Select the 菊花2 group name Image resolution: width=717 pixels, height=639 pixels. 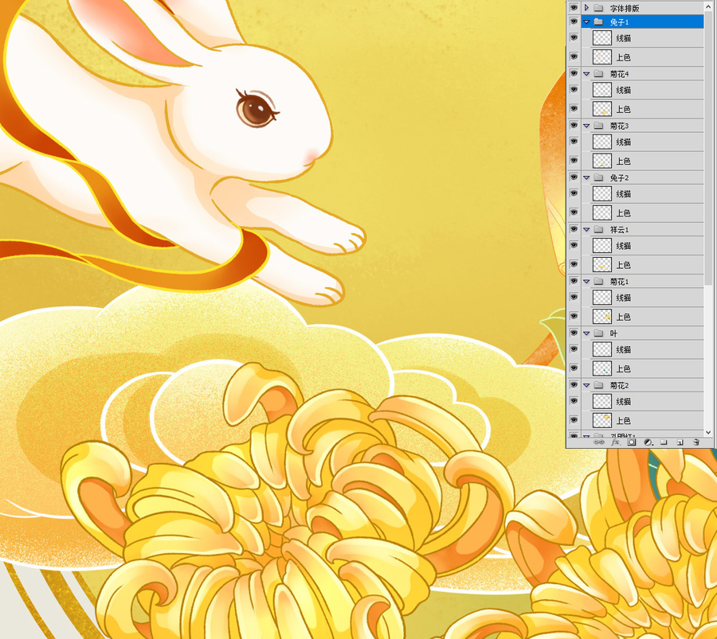click(x=619, y=386)
